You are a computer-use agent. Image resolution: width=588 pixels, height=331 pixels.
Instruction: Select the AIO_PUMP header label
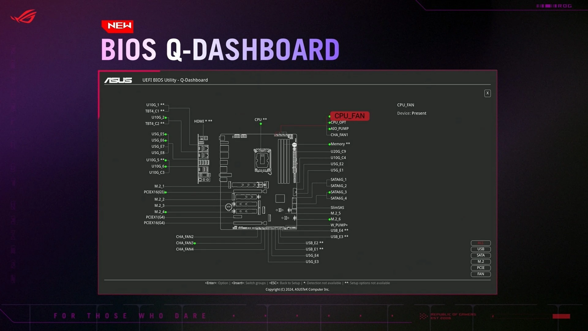[339, 129]
